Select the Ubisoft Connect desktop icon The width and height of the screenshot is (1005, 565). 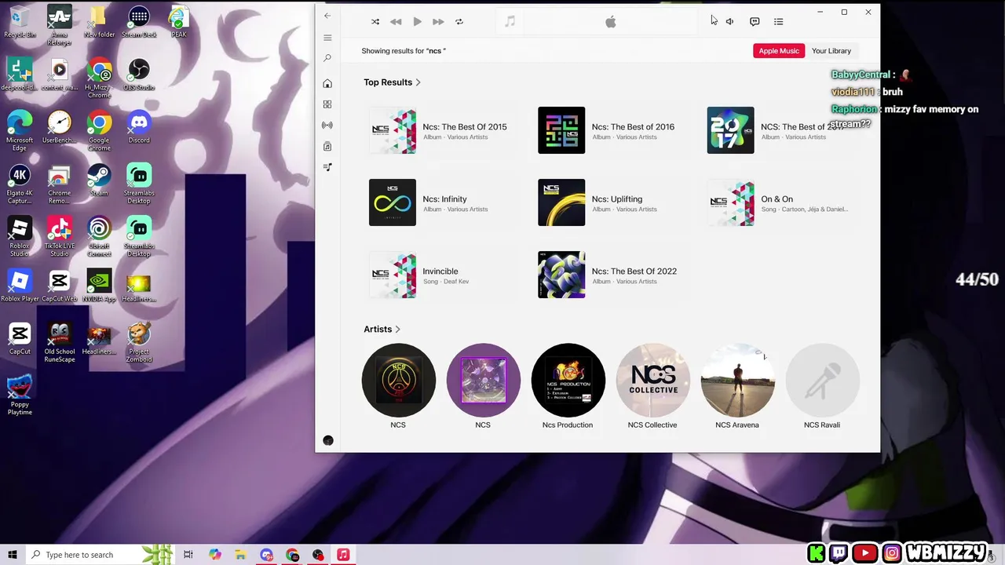(99, 236)
